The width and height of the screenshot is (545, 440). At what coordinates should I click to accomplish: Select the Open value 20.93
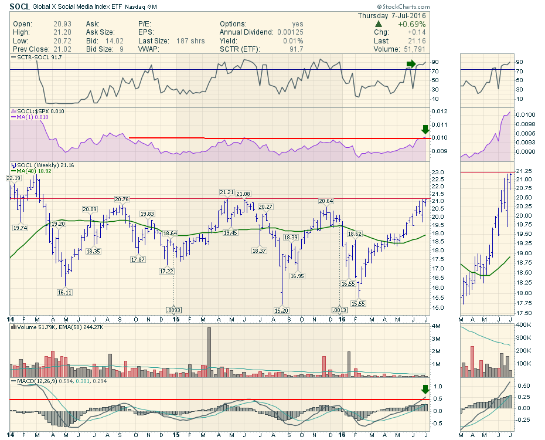coord(63,24)
